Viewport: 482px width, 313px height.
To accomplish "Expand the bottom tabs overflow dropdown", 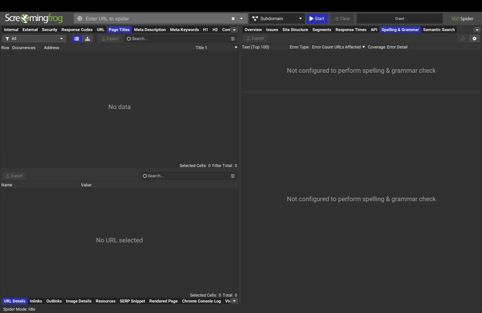I will click(234, 301).
